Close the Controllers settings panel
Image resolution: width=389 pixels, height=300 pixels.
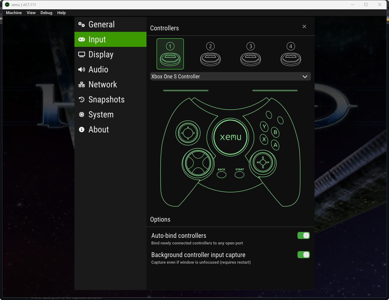click(304, 26)
